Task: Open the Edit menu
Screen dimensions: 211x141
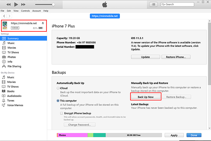Action: click(9, 11)
